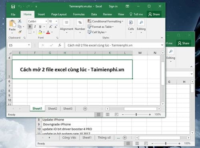The height and width of the screenshot is (148, 200).
Task: Open the Number group
Action: tap(80, 26)
